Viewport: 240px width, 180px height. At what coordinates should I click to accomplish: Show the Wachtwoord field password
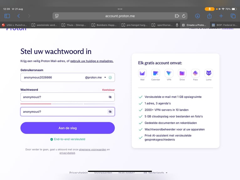110,97
